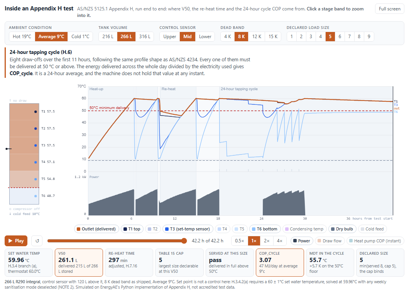Toggle the Dry bulb series
Screen dimensions: 409x294
click(x=342, y=229)
